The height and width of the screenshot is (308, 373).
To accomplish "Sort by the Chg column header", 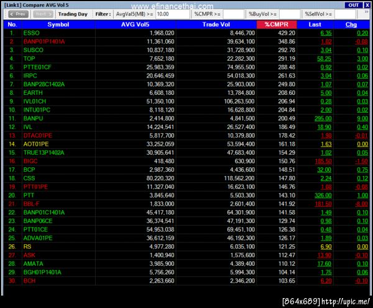I will [x=351, y=24].
